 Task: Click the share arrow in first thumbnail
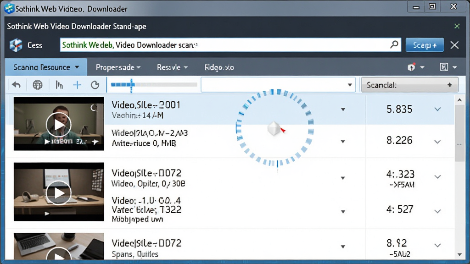[x=95, y=142]
